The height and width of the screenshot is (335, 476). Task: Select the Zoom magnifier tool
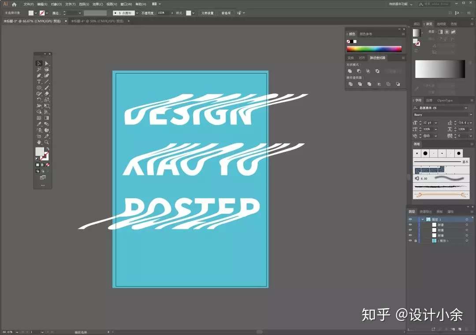[46, 142]
